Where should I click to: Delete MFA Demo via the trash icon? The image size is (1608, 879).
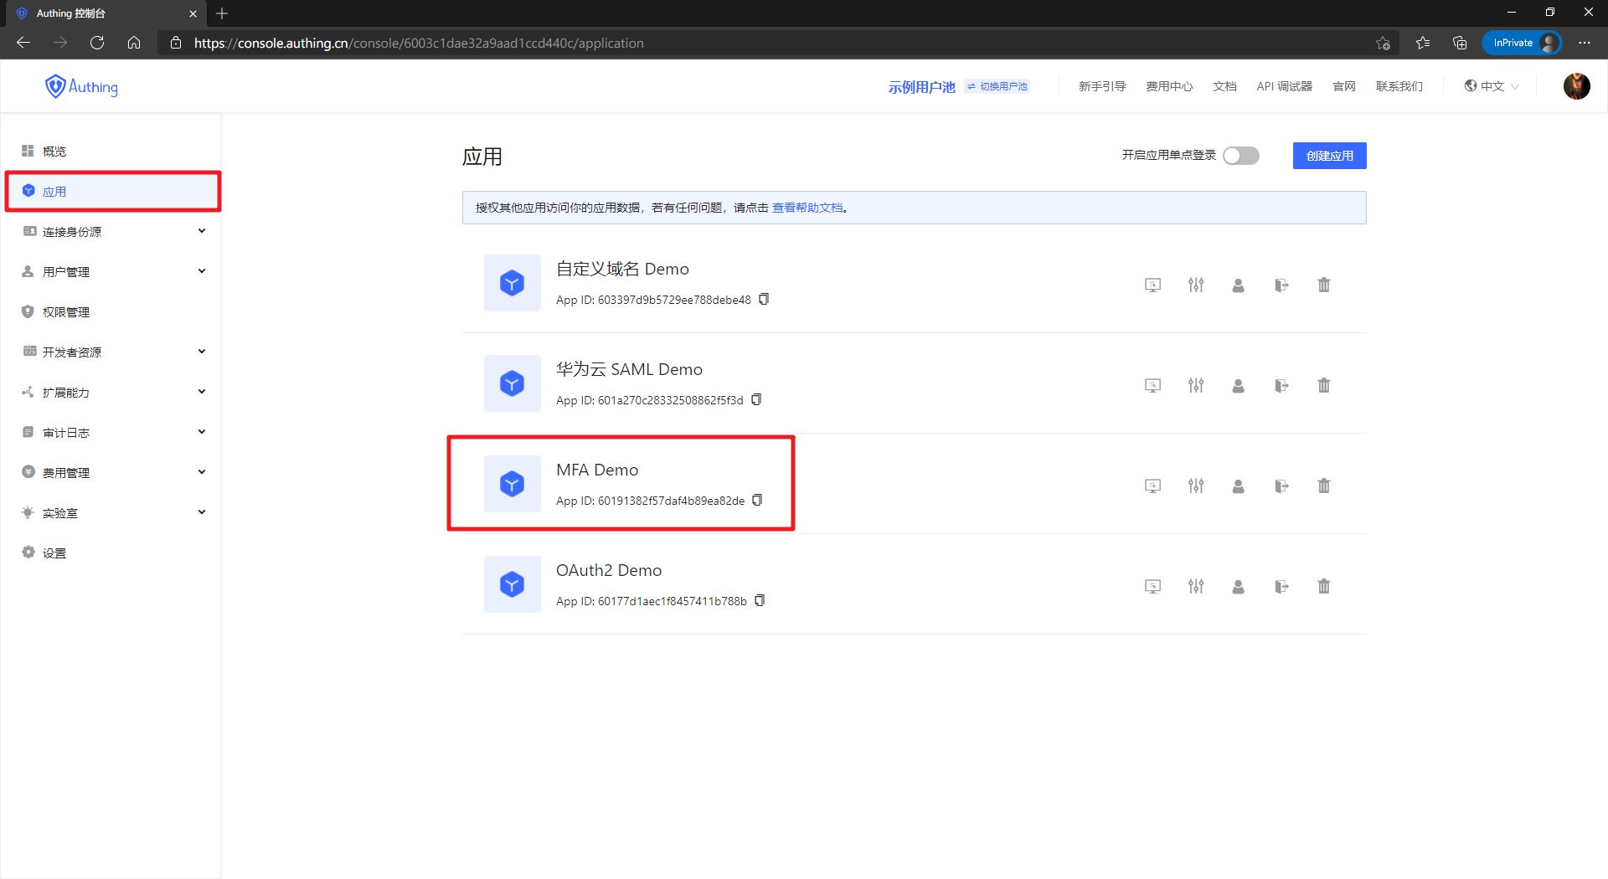point(1324,486)
